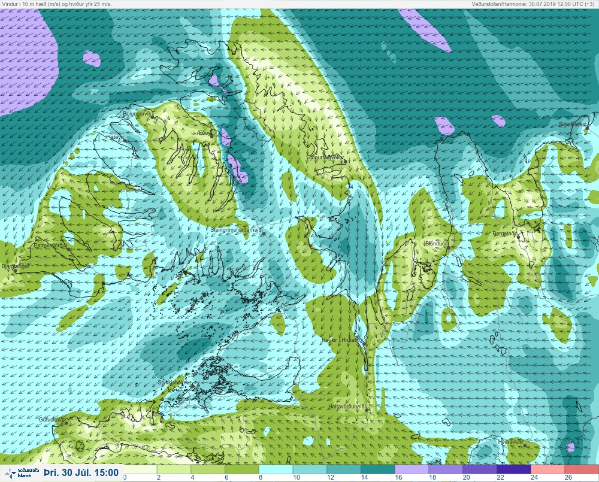This screenshot has width=599, height=482.
Task: Click the 14–16 m/s dark teal legend swatch
Action: (378, 469)
